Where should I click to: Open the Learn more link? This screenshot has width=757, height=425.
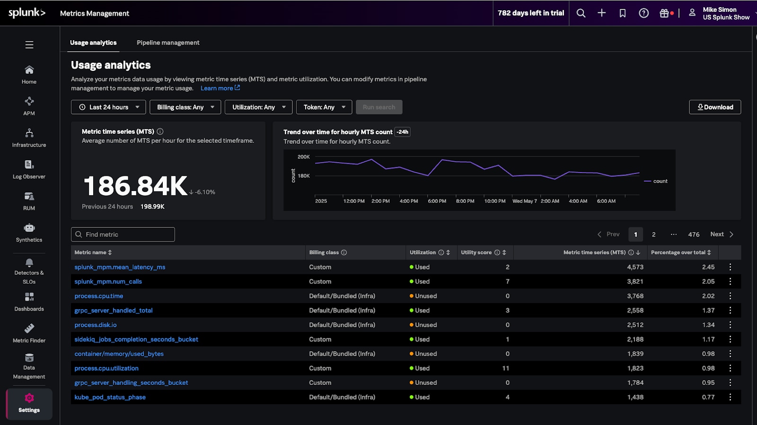pos(220,88)
